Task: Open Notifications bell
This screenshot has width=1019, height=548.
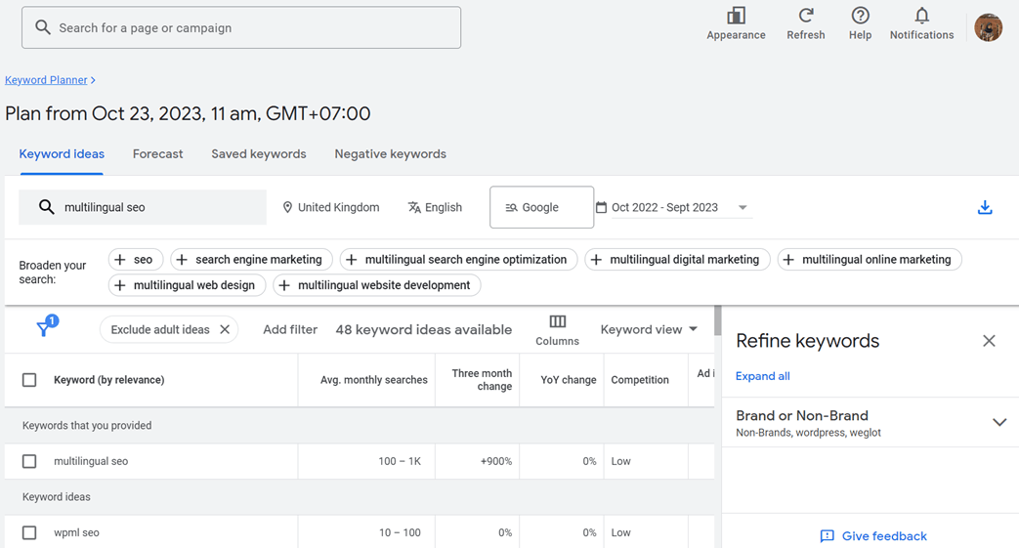Action: [x=921, y=16]
